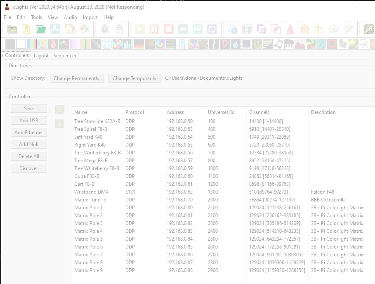
Task: Select the Lightning effect icon
Action: [214, 44]
